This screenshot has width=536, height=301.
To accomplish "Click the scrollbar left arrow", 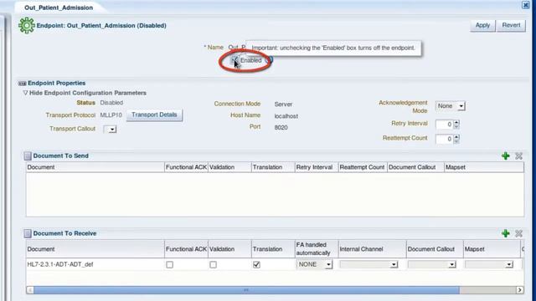I will [30, 290].
